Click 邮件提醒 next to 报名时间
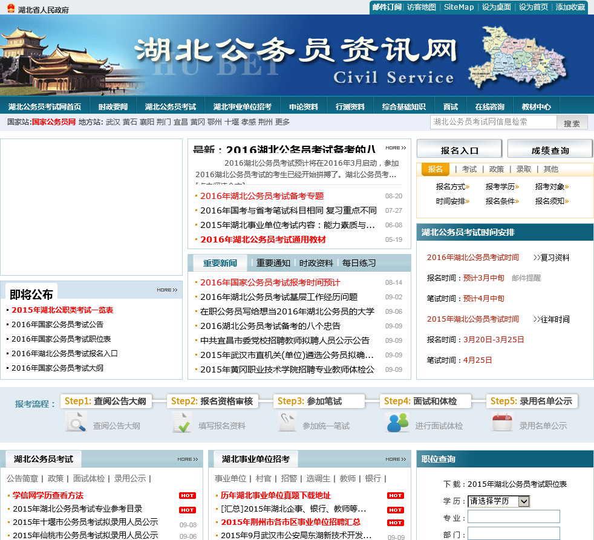 pos(526,278)
